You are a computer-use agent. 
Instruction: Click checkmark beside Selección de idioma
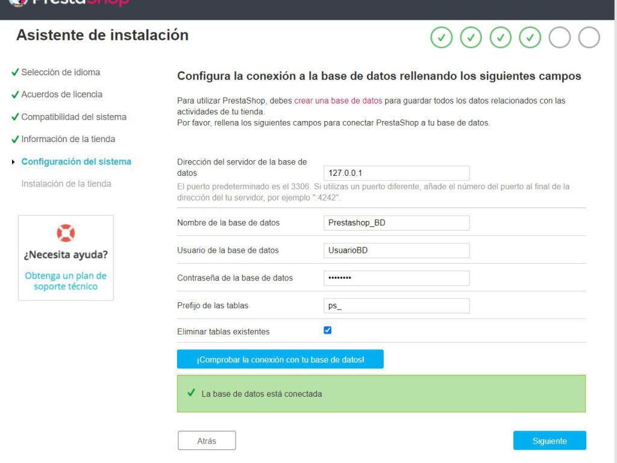point(15,72)
